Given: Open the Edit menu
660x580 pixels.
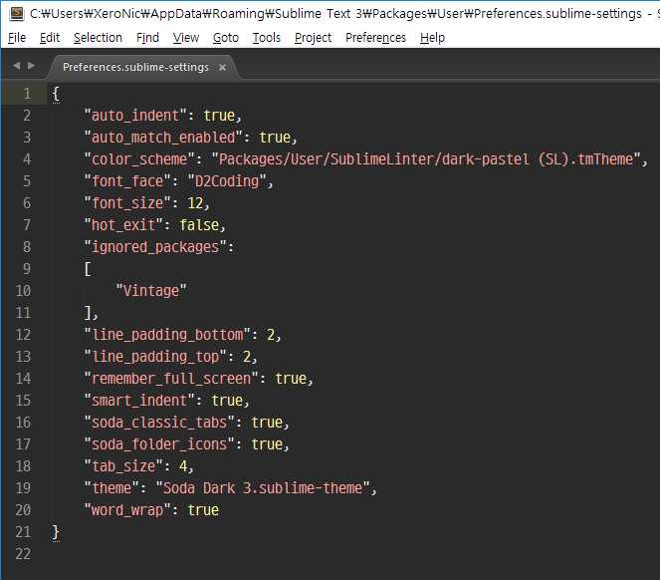Looking at the screenshot, I should pos(50,38).
